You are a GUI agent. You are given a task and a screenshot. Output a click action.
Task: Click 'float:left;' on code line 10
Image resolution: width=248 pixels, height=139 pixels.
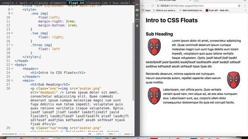(49, 17)
